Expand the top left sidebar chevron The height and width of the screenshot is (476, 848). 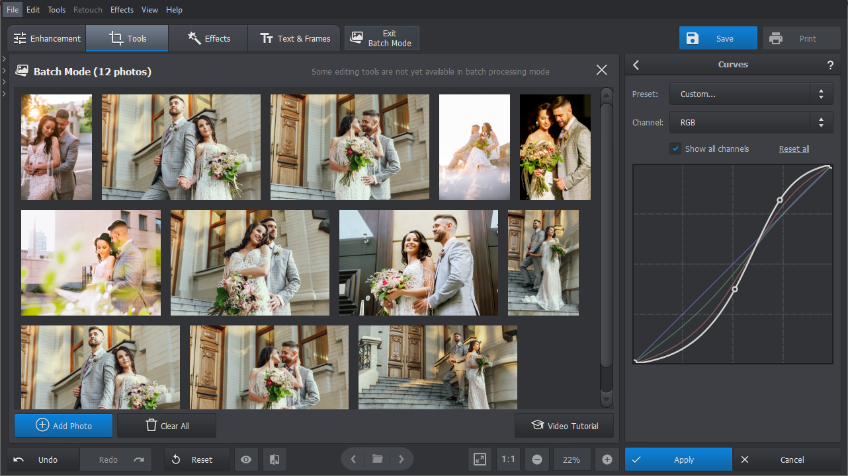pos(4,59)
